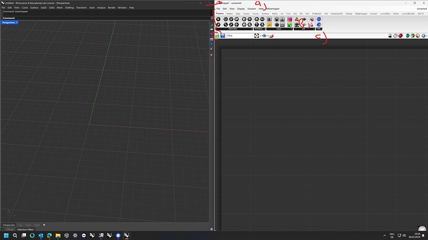This screenshot has height=240, width=428.
Task: Open Rhino Transform menu
Action: (81, 7)
